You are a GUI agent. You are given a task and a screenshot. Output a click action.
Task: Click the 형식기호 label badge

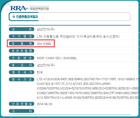(x=21, y=79)
